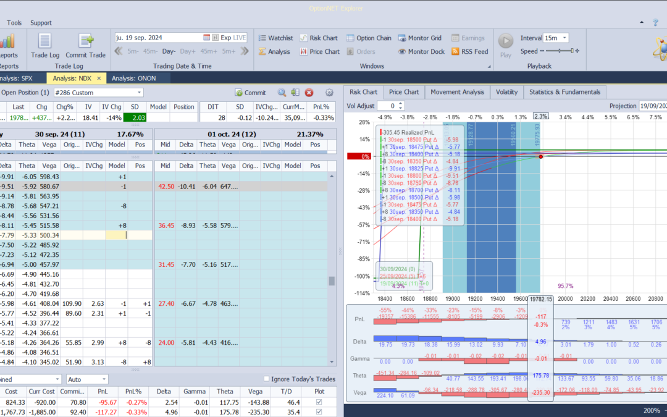The width and height of the screenshot is (667, 417).
Task: Click the green SD value 2.03 cell
Action: coord(135,118)
